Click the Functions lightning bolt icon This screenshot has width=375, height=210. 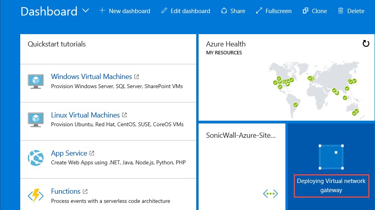(x=36, y=196)
